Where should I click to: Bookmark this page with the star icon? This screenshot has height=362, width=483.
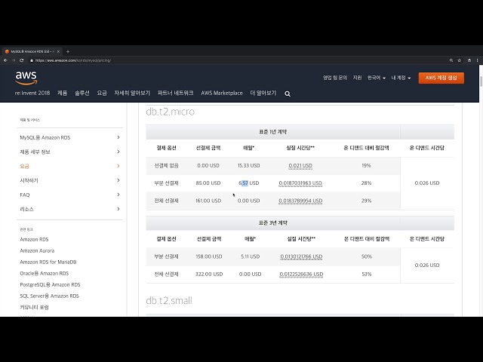460,60
